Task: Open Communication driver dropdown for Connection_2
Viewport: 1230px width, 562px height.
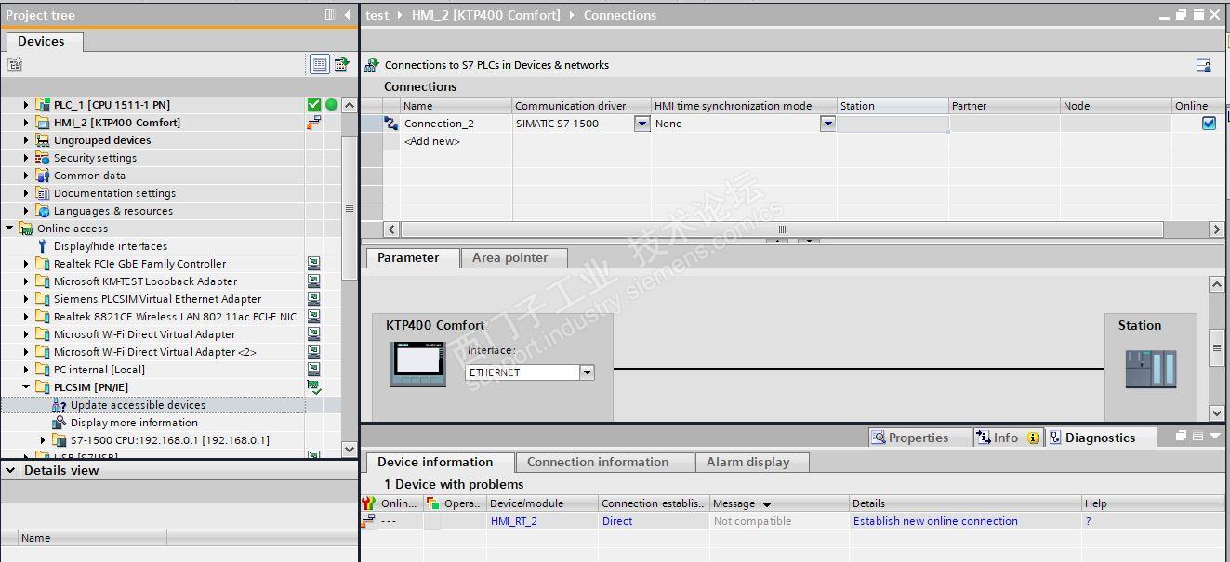Action: [641, 124]
